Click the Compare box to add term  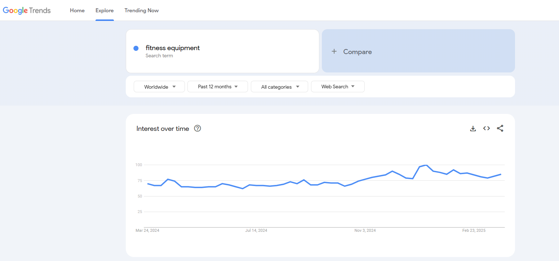[418, 51]
